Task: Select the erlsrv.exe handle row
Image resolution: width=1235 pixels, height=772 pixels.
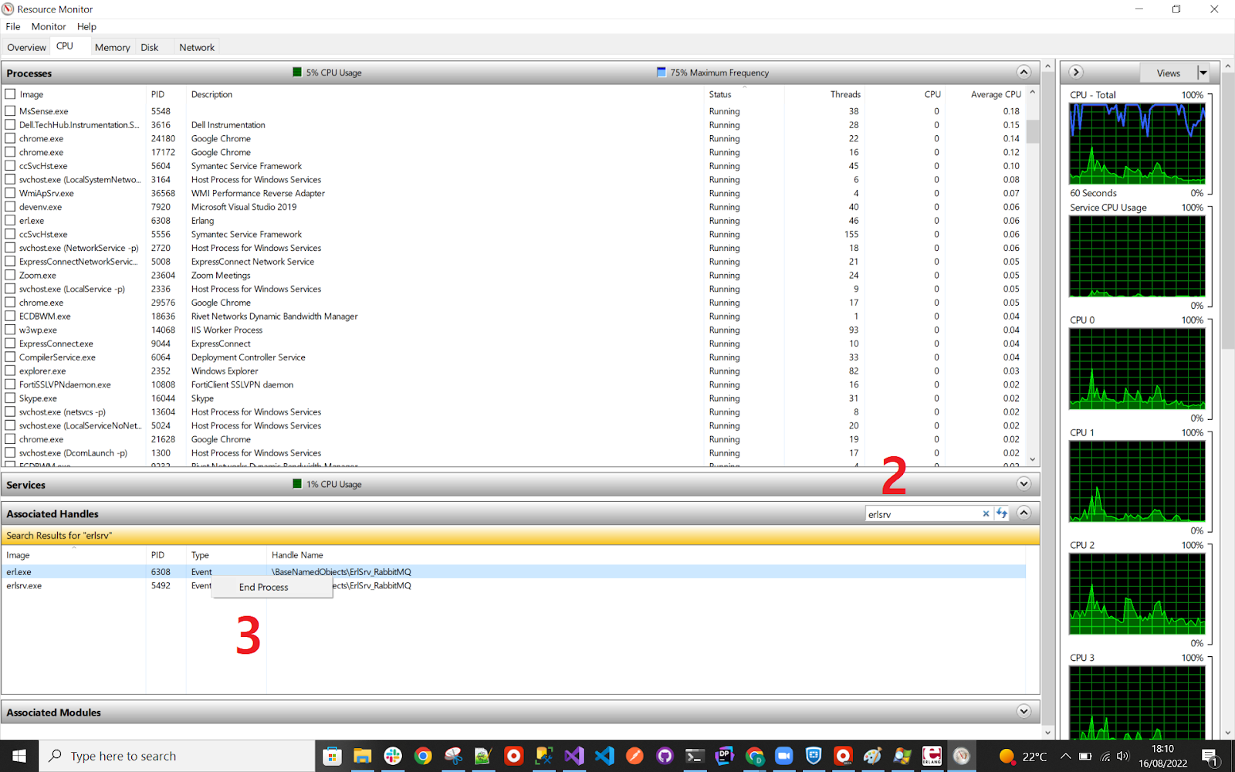Action: (513, 585)
